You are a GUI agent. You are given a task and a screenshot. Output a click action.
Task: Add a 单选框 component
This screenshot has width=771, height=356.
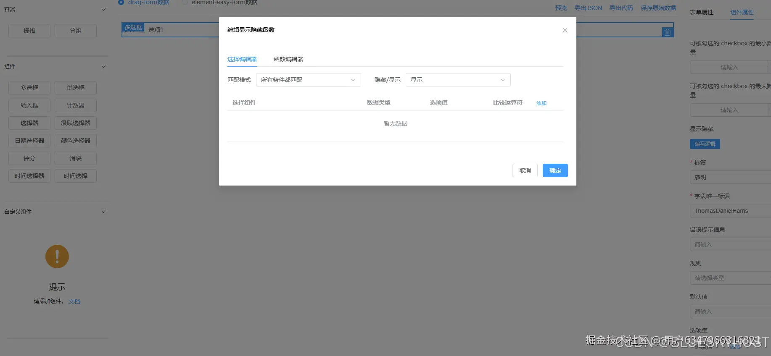[x=76, y=88]
